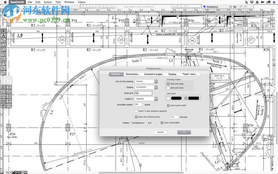Viewport: 278px width, 174px height.
Task: Open the Window menu
Action: point(69,2)
